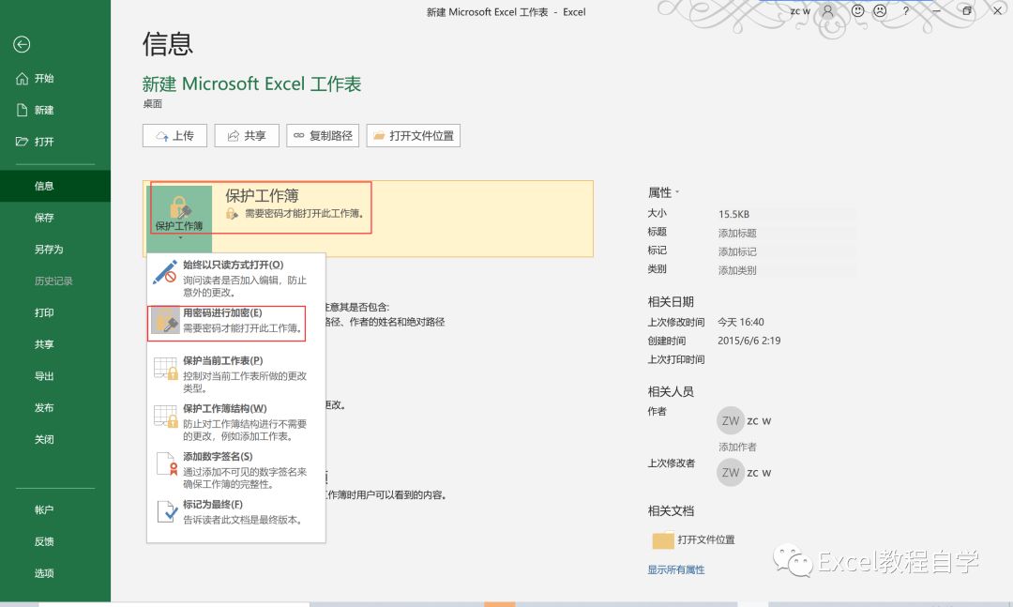The width and height of the screenshot is (1013, 607).
Task: Click the mark-as-final checkmark icon
Action: pos(167,512)
